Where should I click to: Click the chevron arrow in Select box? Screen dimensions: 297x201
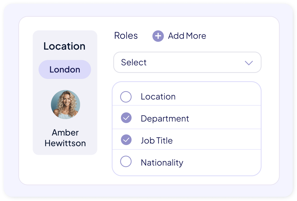point(249,63)
